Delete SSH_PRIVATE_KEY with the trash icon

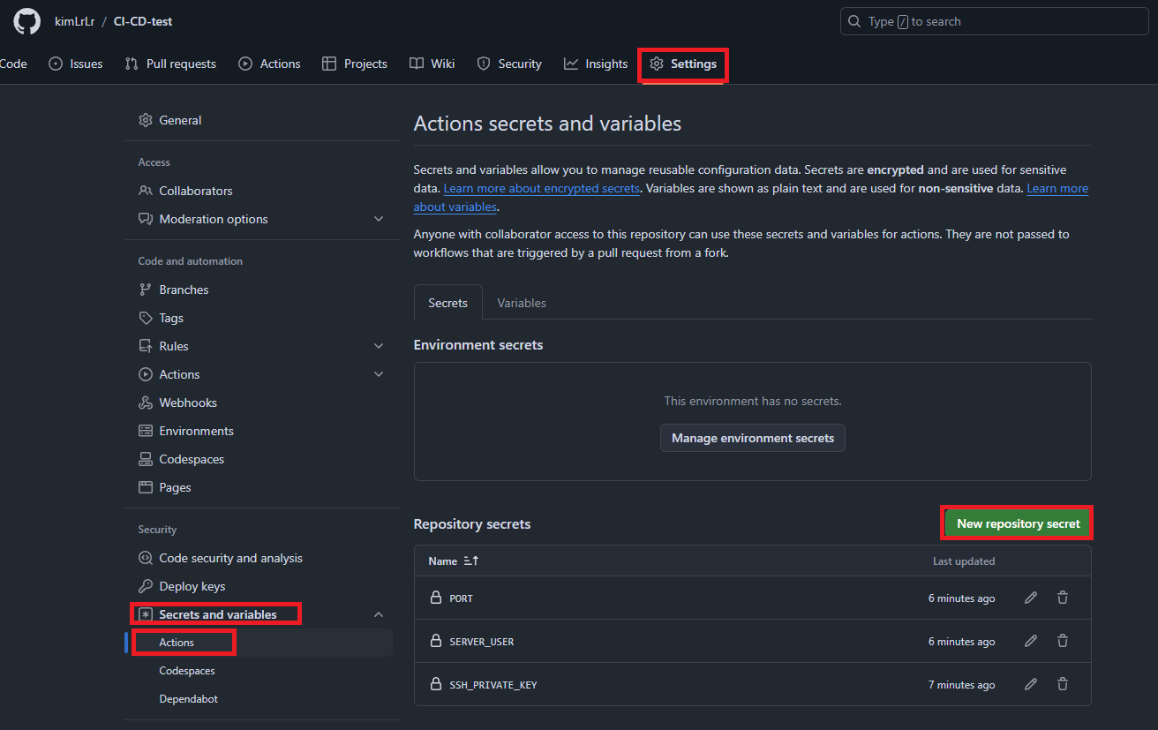pos(1063,684)
